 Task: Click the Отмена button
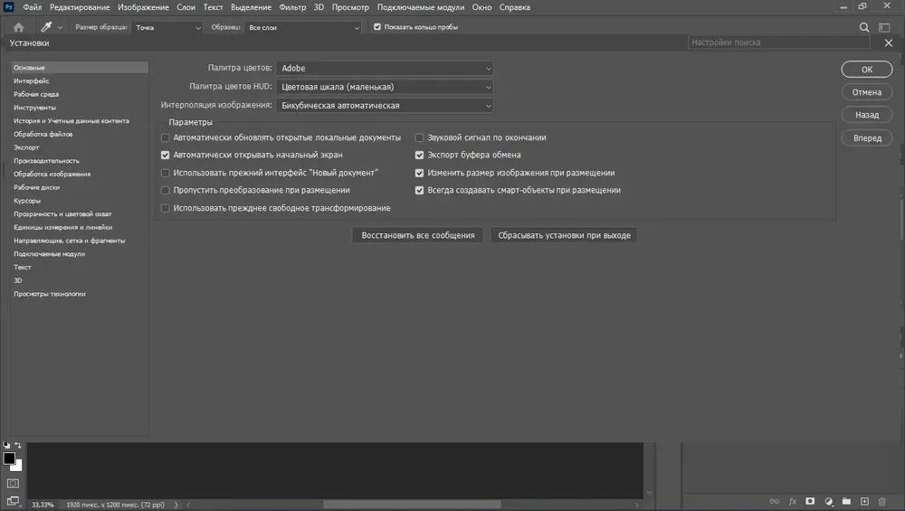click(867, 92)
